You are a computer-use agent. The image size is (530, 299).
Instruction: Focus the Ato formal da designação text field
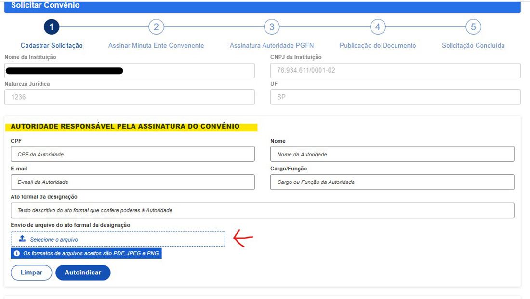(x=262, y=210)
